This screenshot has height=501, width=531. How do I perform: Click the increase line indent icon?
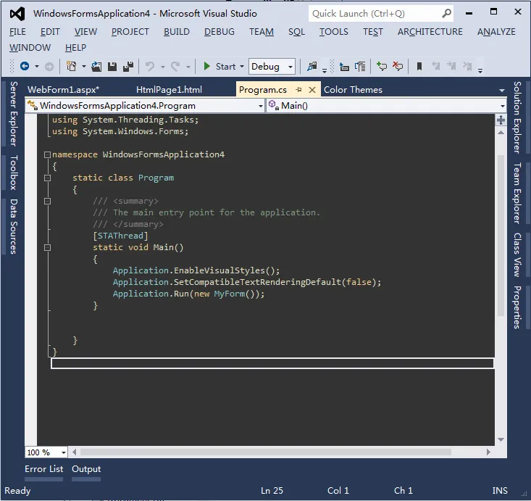[x=360, y=67]
